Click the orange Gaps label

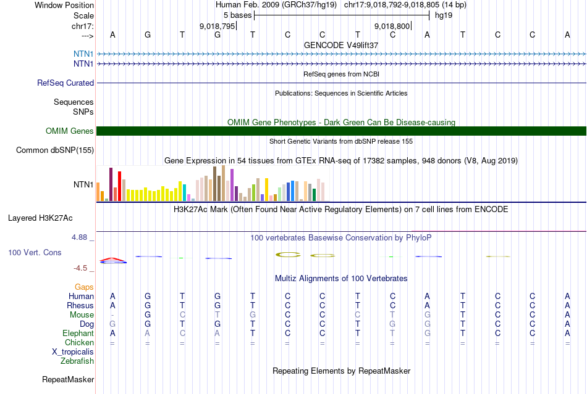(84, 287)
